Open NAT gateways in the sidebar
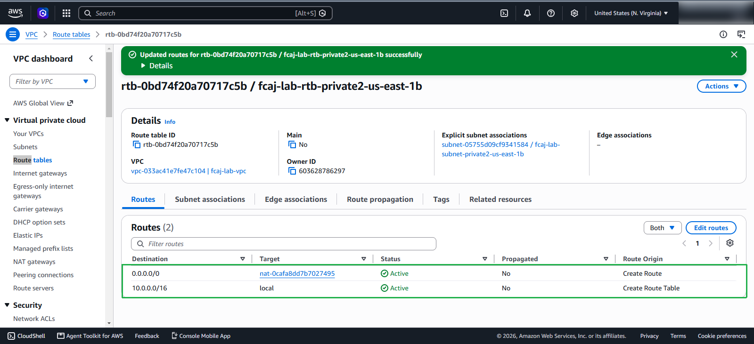Screen dimensions: 754x344 34,262
